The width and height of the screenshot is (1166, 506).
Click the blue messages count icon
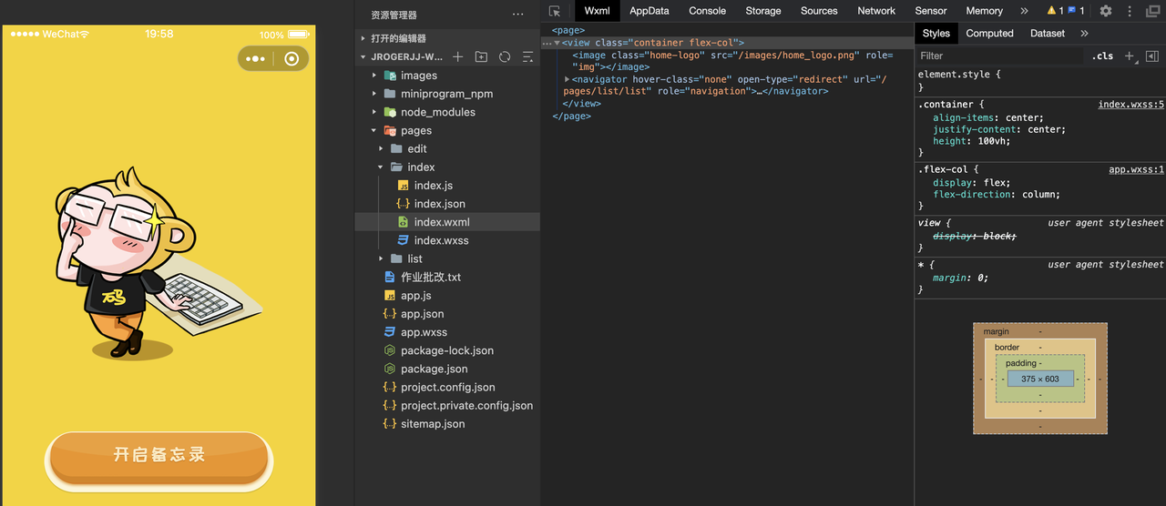[x=1072, y=11]
